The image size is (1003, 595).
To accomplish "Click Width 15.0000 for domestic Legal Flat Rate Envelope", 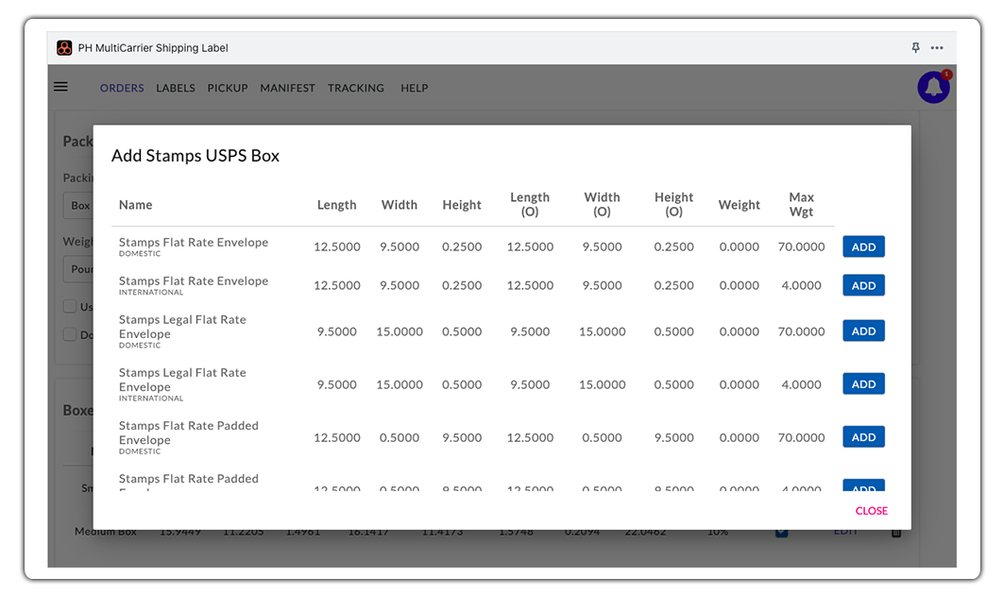I will (399, 331).
